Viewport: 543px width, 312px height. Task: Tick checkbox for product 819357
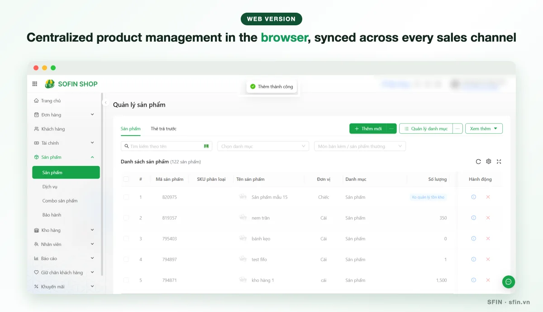126,218
